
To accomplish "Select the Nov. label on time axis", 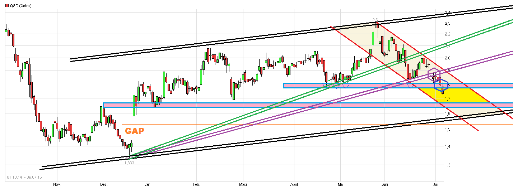I will click(57, 185).
